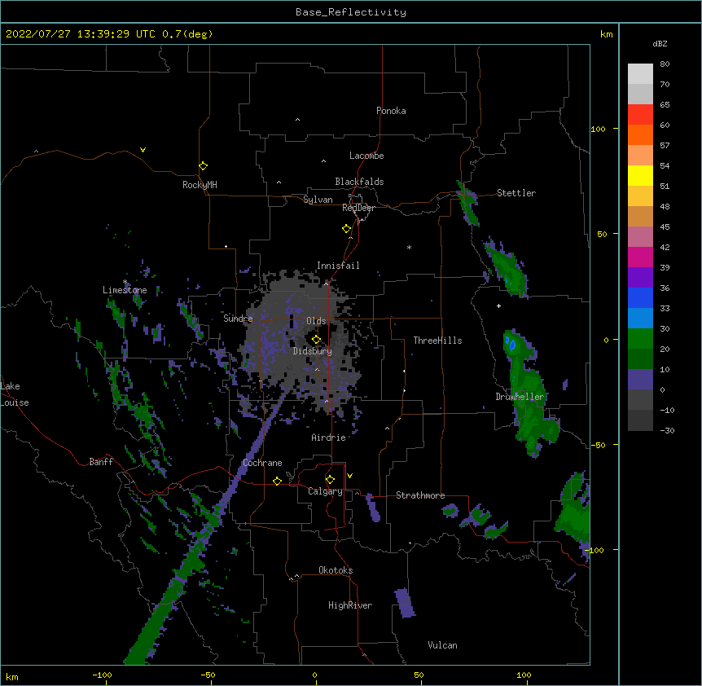
Task: Click the Airdrie city label
Action: click(x=329, y=438)
